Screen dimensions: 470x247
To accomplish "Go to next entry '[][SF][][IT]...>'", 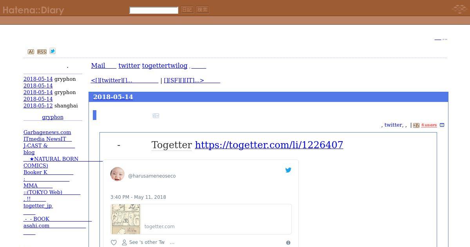I will (192, 80).
